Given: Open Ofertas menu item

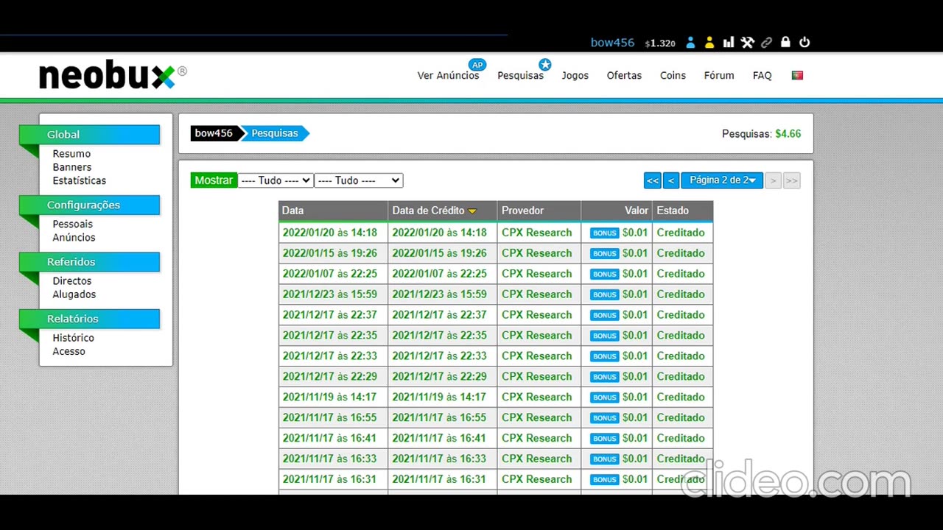Looking at the screenshot, I should [x=624, y=75].
